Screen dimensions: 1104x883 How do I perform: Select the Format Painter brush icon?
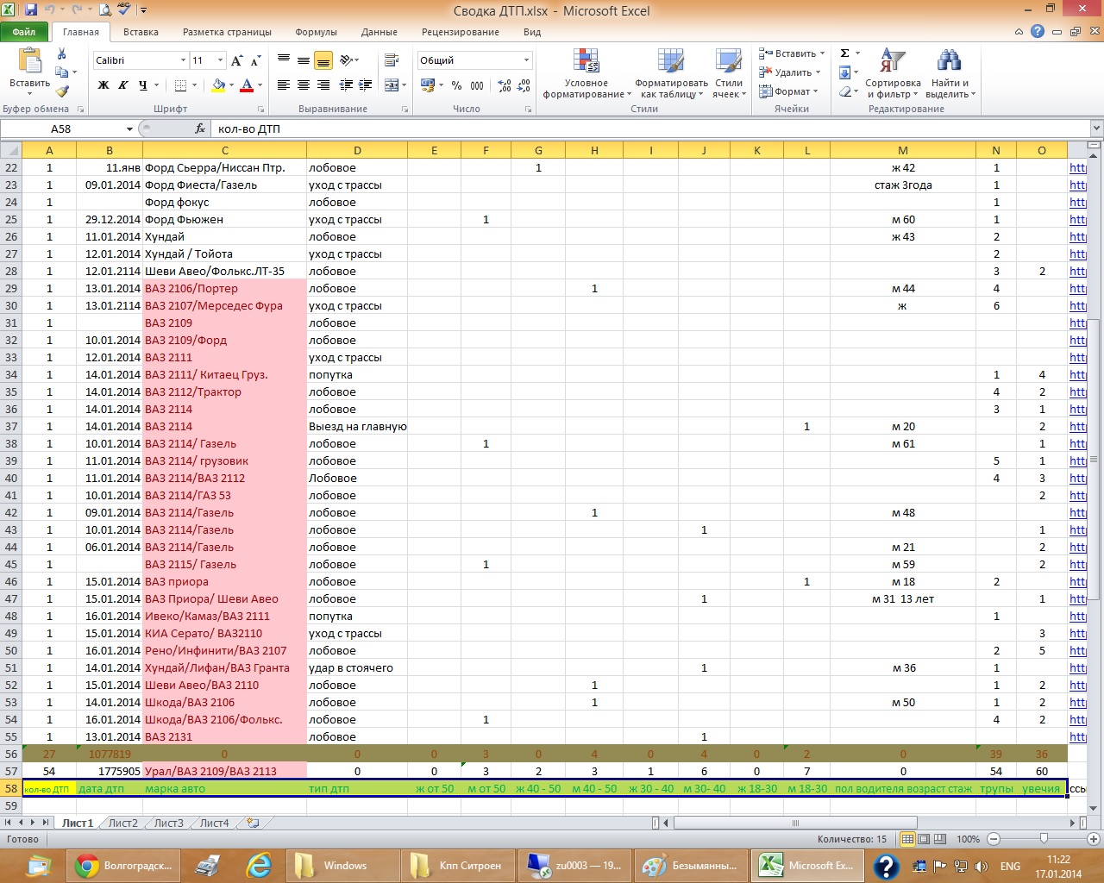tap(62, 91)
